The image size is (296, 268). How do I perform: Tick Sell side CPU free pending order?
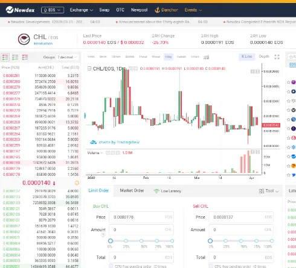[211, 266]
